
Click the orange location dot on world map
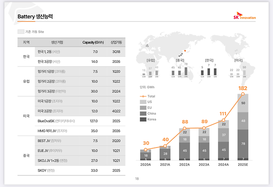tap(185, 51)
